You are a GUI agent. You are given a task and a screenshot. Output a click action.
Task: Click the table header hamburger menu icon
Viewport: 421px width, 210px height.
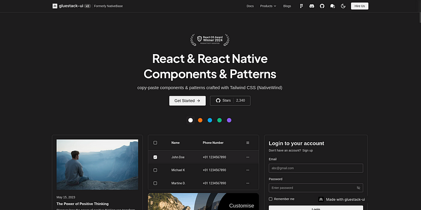pyautogui.click(x=248, y=143)
